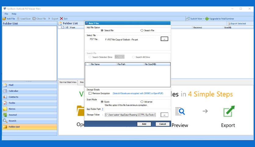The image size is (255, 147).
Task: Tick the select-all checkbox in the file table
Action: [x=87, y=64]
